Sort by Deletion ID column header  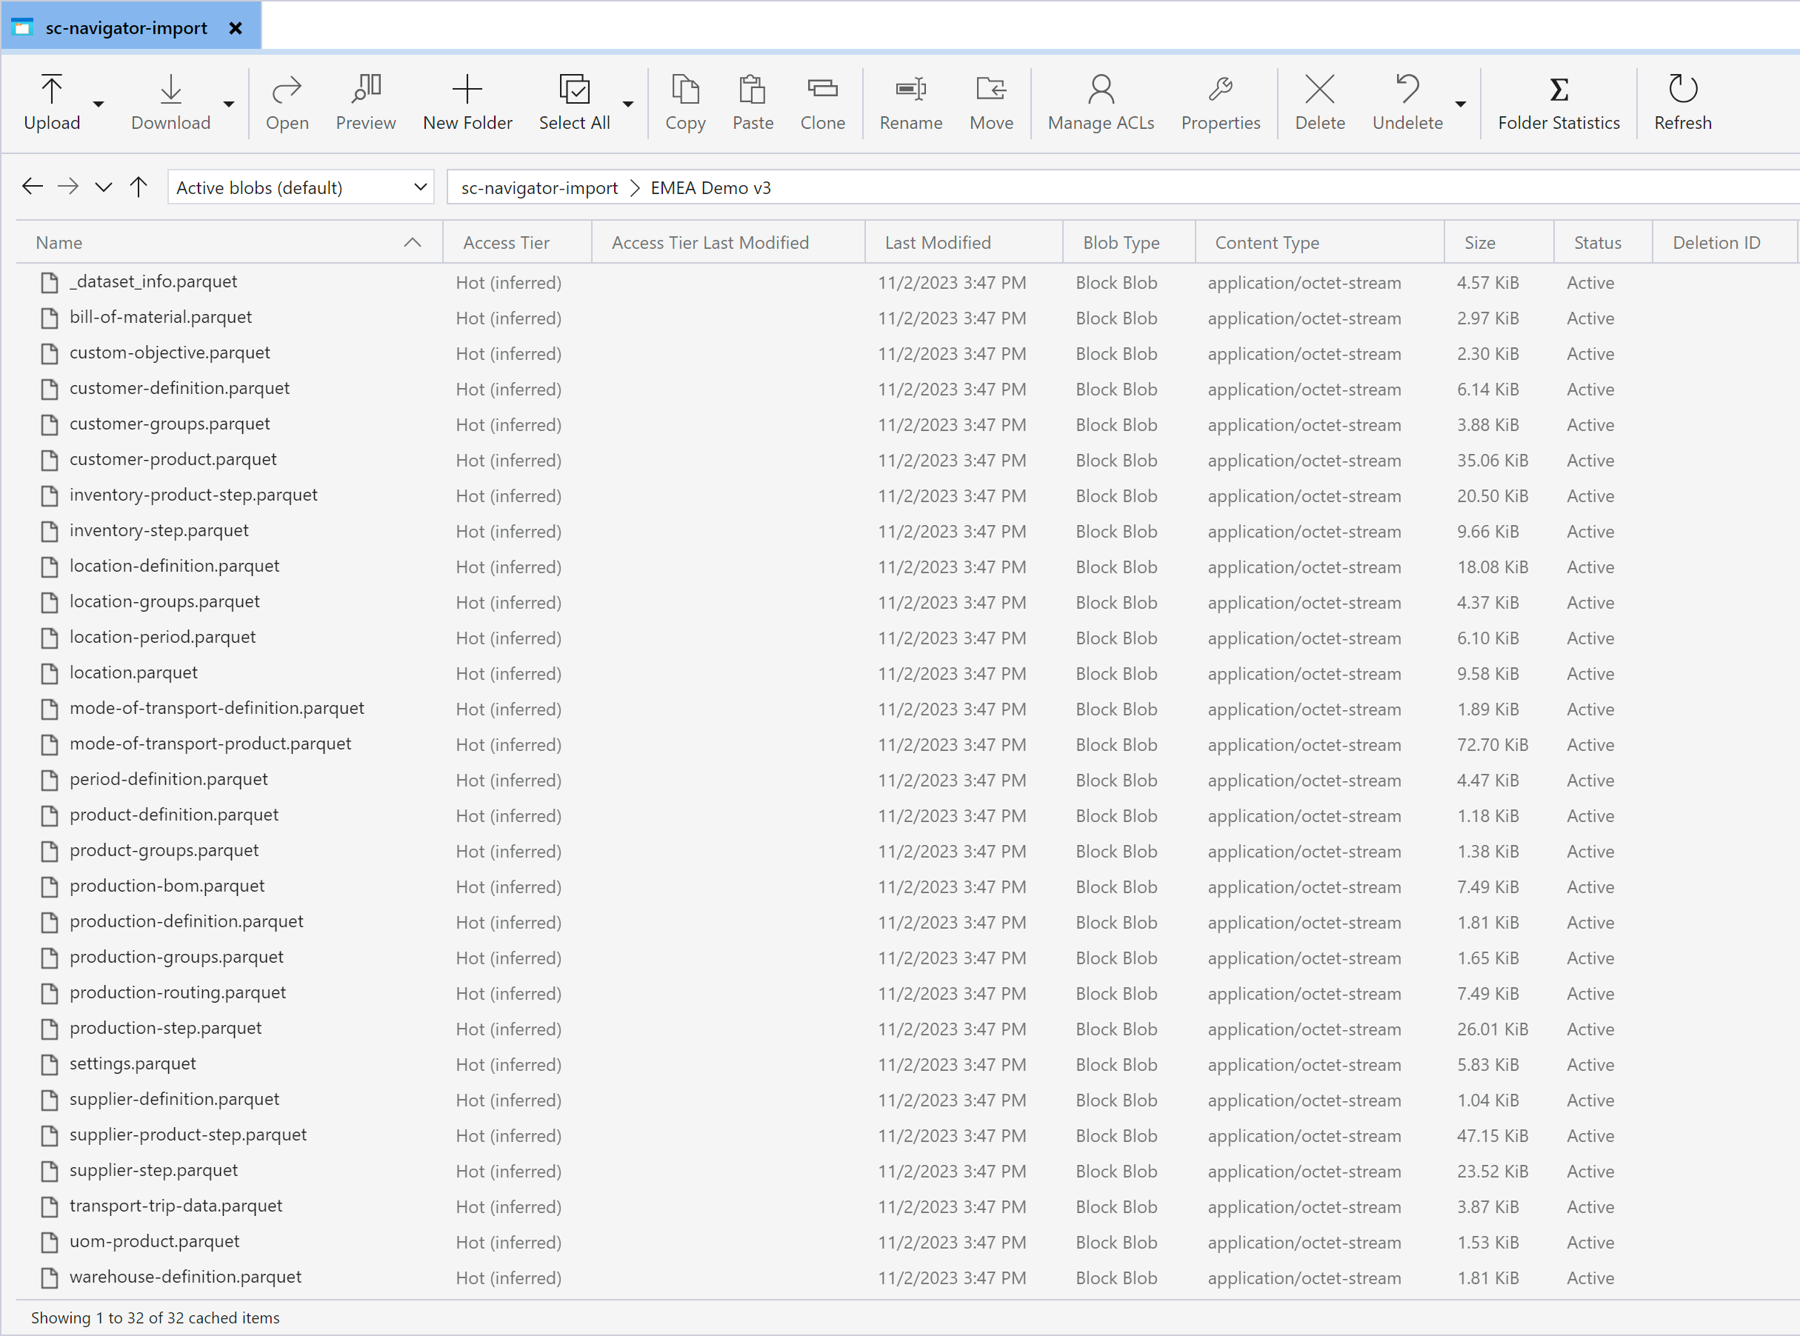1724,243
